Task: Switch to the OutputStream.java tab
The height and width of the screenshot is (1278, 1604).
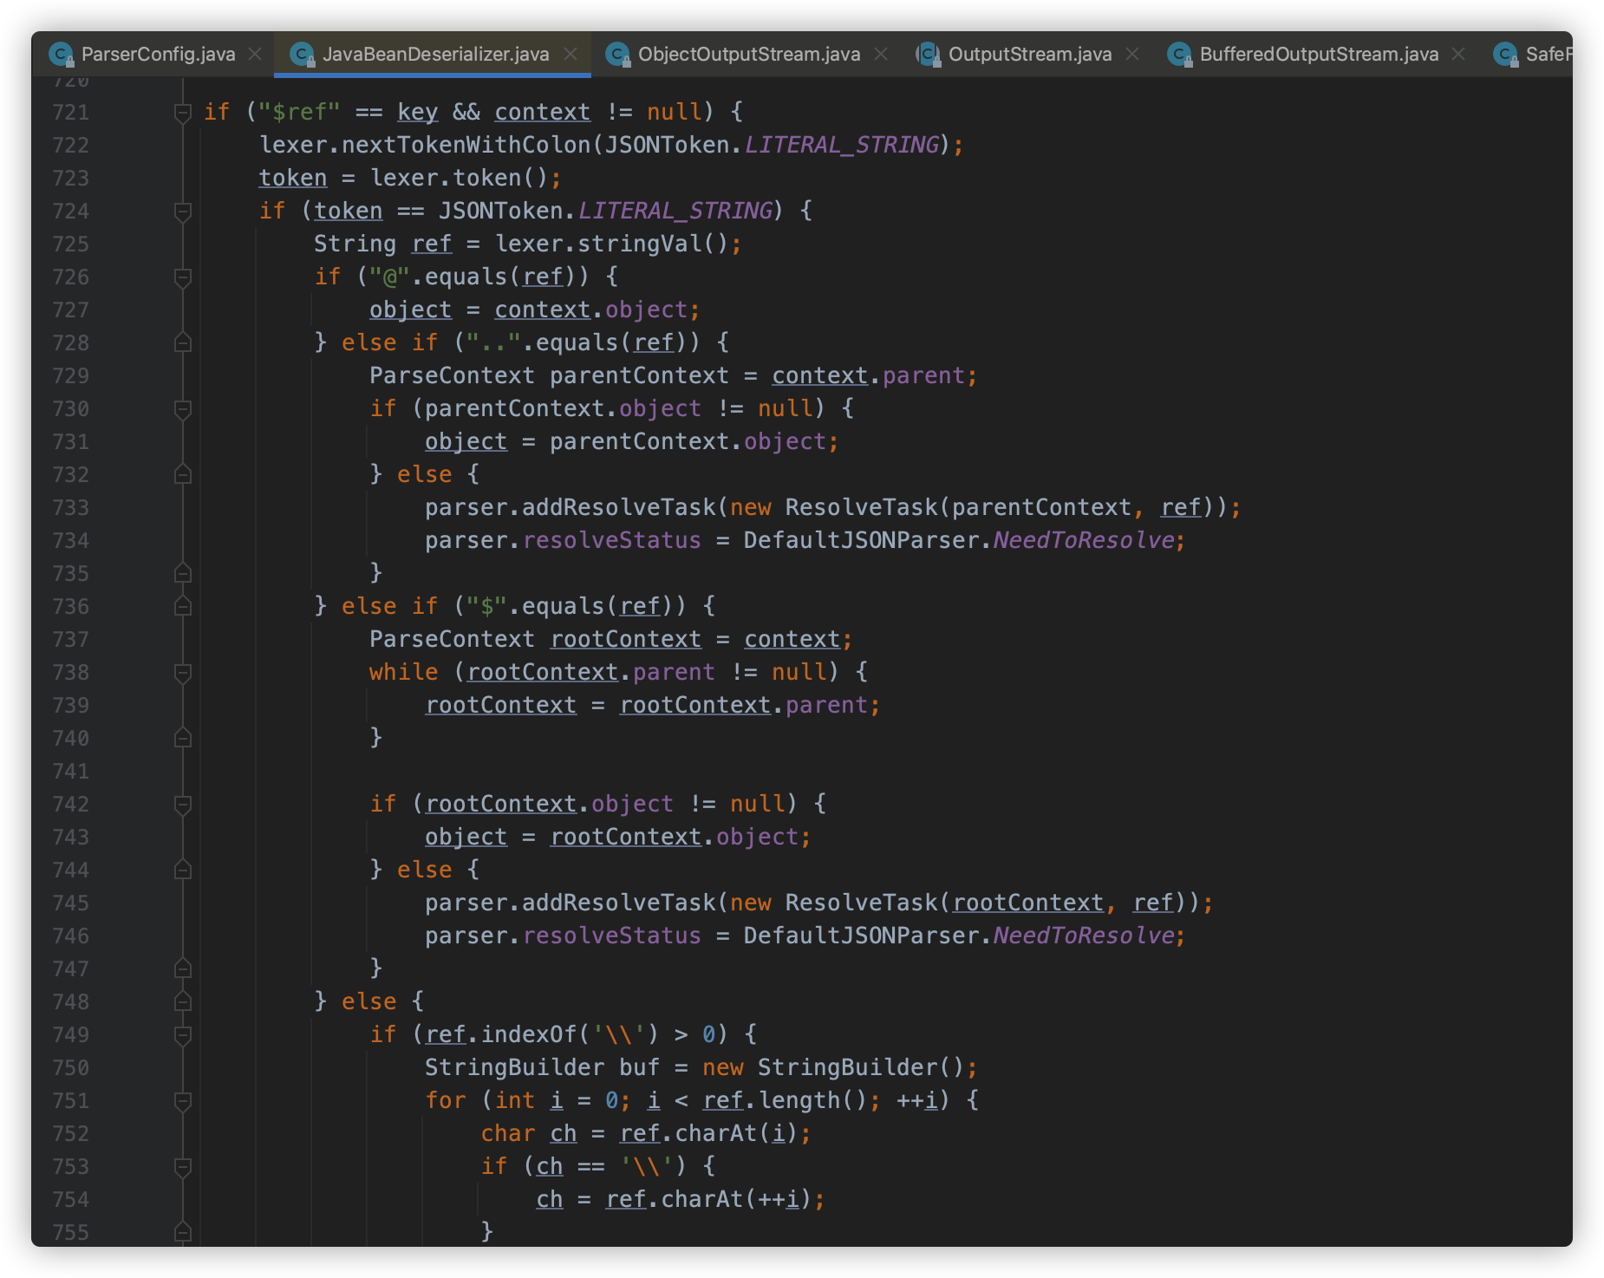Action: point(1030,54)
